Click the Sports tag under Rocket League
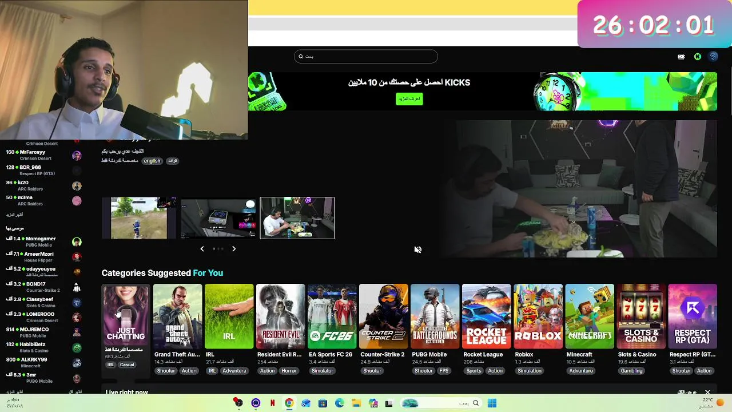This screenshot has width=732, height=412. pyautogui.click(x=474, y=371)
